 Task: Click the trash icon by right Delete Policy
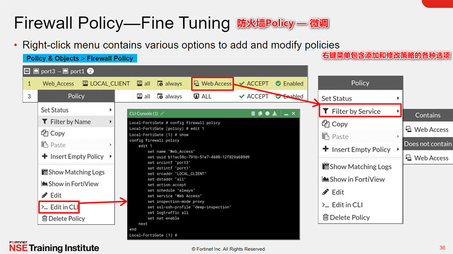326,217
